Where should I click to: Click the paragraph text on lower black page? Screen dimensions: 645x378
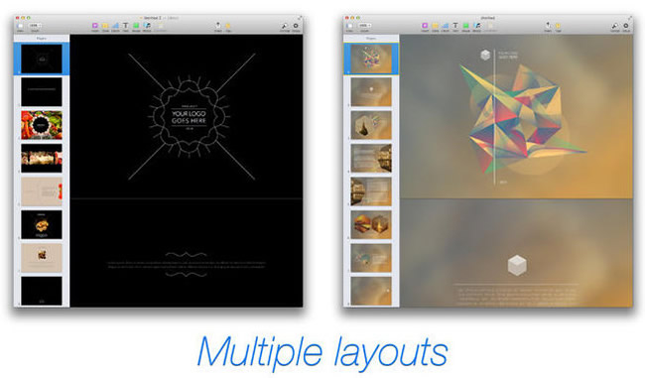[187, 265]
